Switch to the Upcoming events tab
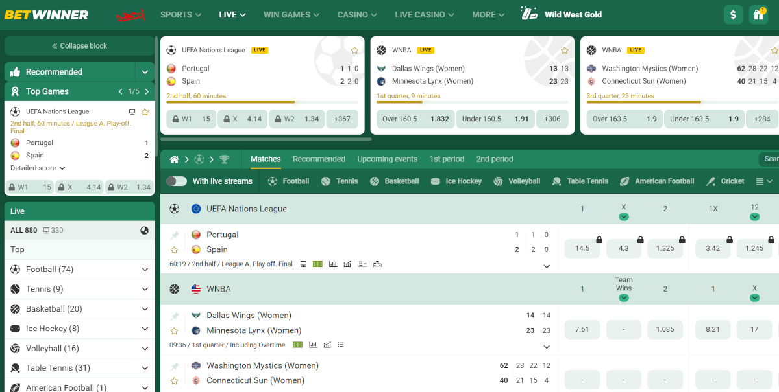 [388, 159]
